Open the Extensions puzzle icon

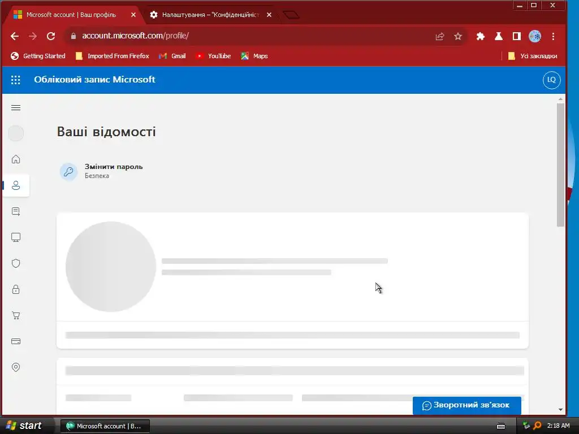coord(481,36)
